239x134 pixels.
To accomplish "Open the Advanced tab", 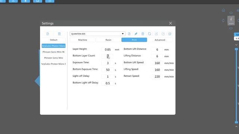I will (x=160, y=40).
